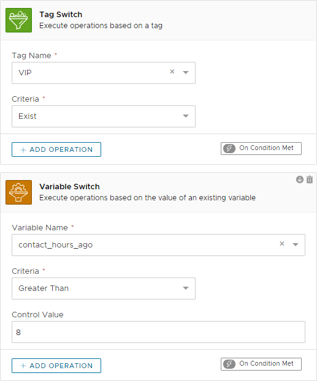
Task: Add operation to the Variable Switch
Action: click(56, 366)
